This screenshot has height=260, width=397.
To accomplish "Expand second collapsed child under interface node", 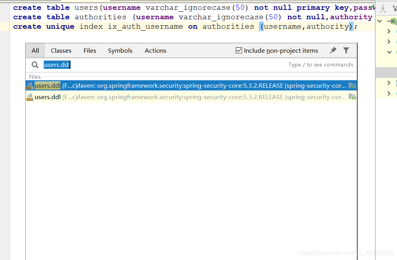I will click(x=389, y=41).
